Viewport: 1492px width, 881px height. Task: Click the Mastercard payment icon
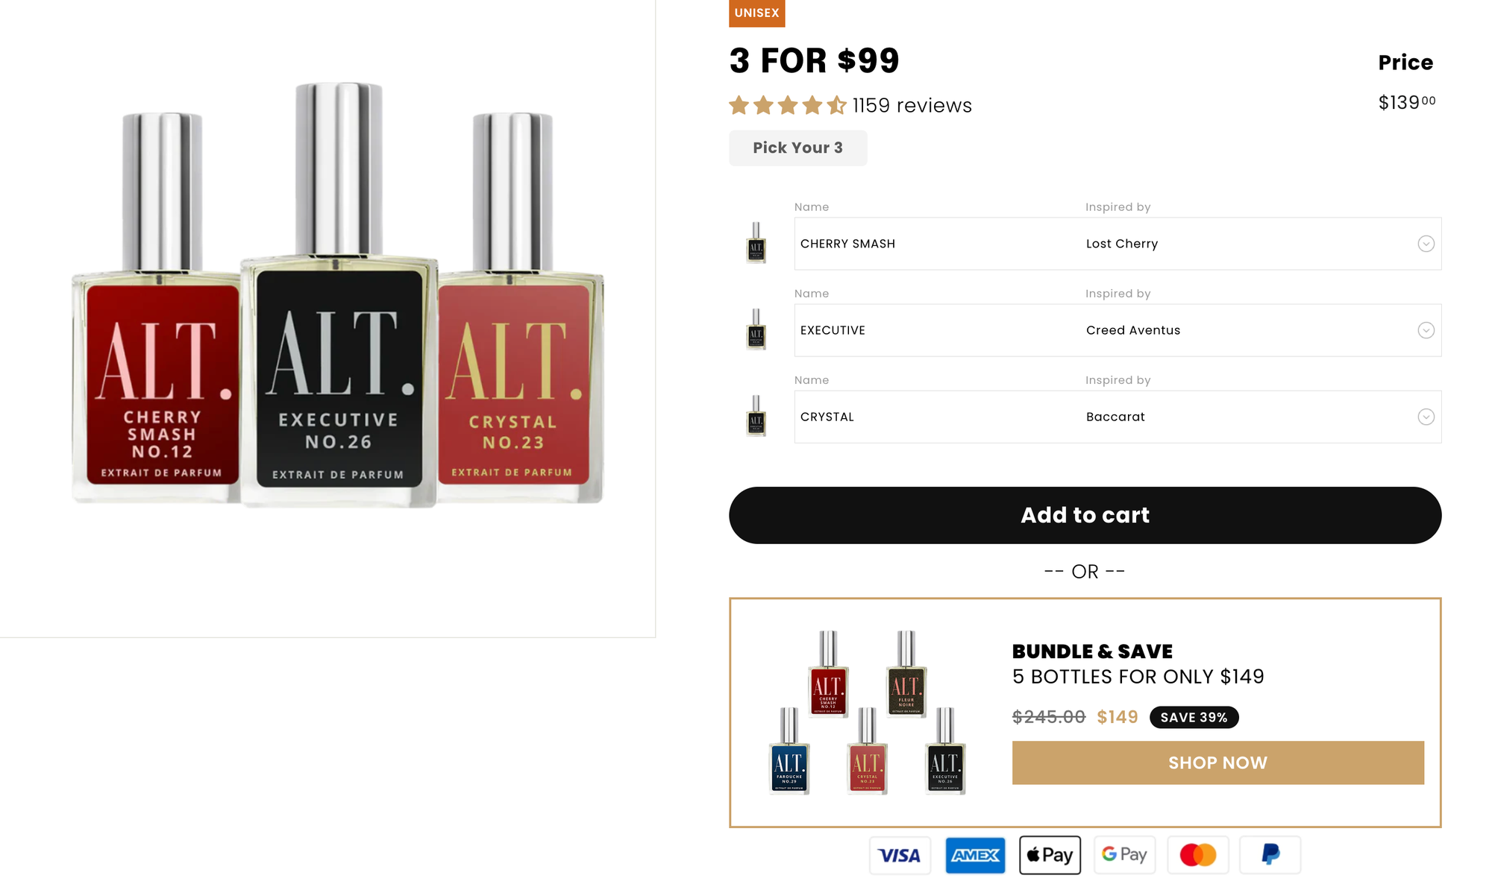point(1197,855)
